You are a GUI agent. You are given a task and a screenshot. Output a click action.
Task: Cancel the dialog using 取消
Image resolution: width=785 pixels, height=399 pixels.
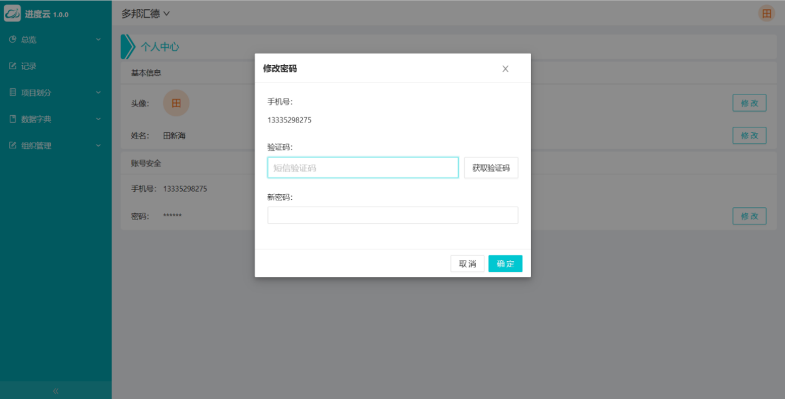[467, 264]
